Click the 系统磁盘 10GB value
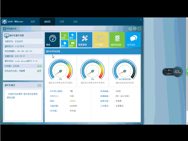Image resolution: width=188 pixels, height=141 pixels. [x=118, y=91]
